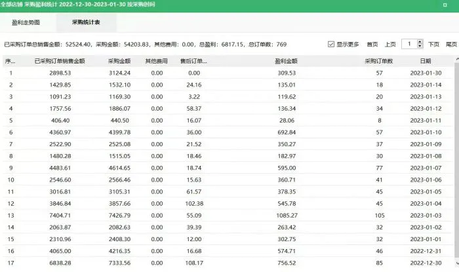Click profit value 1085.27 cell
The width and height of the screenshot is (459, 272).
[287, 215]
